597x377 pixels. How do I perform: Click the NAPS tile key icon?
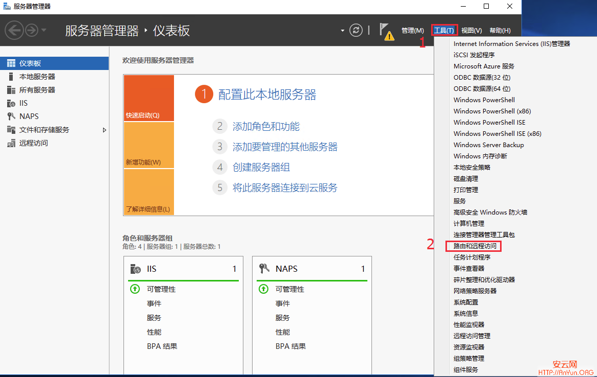coord(264,269)
